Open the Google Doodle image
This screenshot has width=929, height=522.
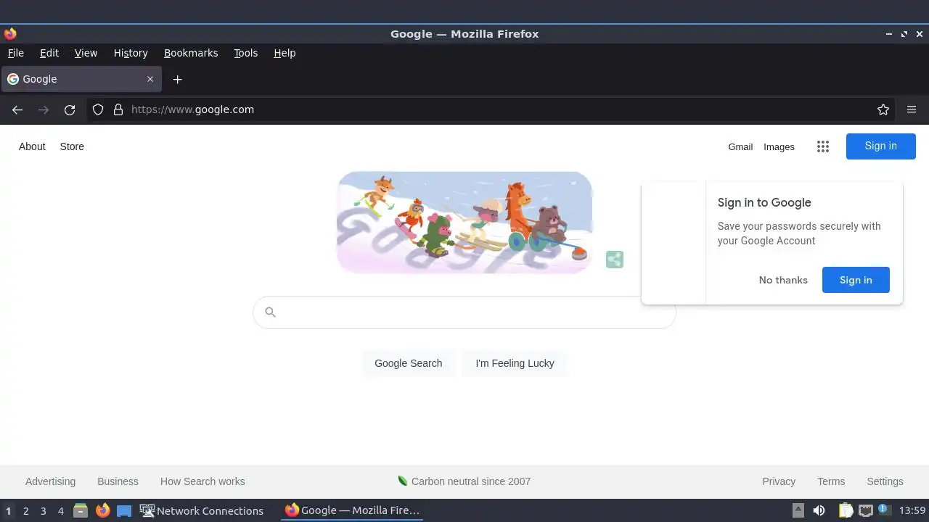click(464, 223)
